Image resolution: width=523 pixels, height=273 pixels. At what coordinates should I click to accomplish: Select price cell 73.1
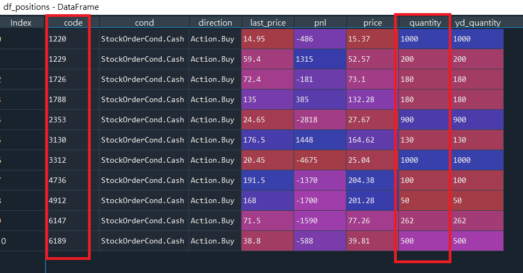[x=373, y=79]
